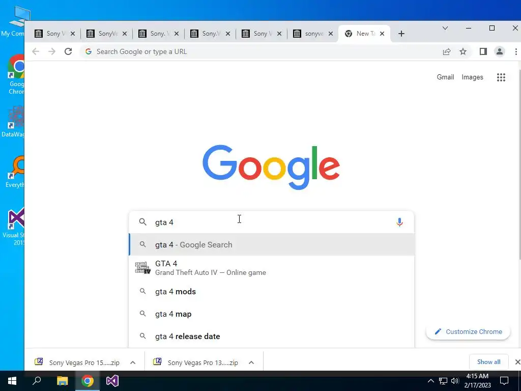
Task: Click Customize Chrome button
Action: (468, 332)
